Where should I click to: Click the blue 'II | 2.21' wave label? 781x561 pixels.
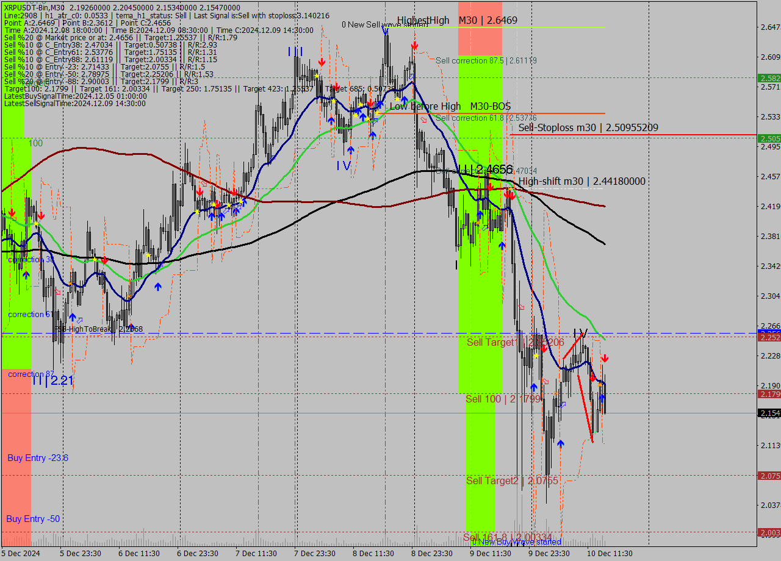pos(52,381)
